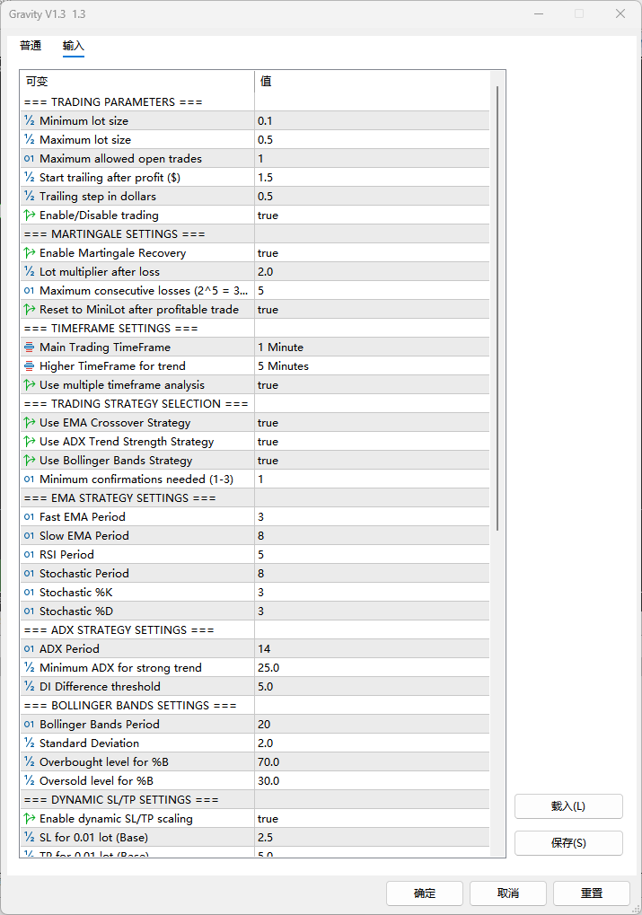Toggle the Enable Martingale Recovery true value
Image resolution: width=642 pixels, height=915 pixels.
tap(371, 253)
